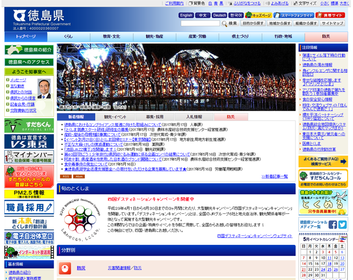Open the とくめる mail magazine banner
Image resolution: width=353 pixels, height=280 pixels.
323,202
